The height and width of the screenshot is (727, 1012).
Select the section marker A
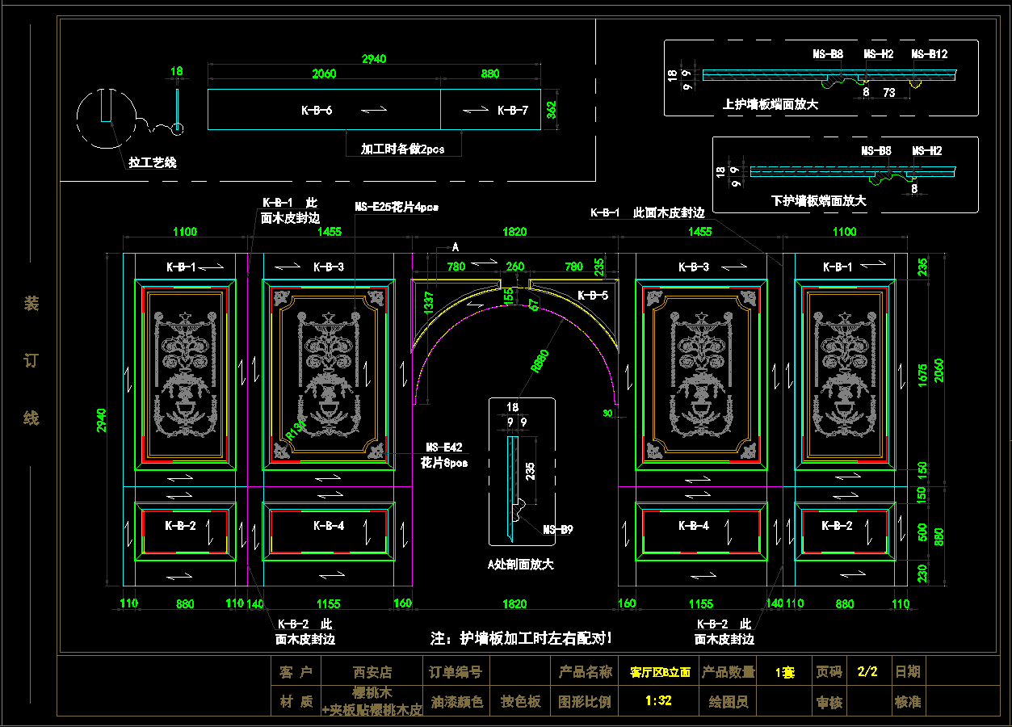(456, 246)
